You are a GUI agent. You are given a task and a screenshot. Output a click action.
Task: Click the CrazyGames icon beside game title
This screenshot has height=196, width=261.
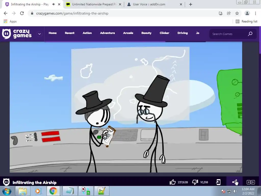6,182
